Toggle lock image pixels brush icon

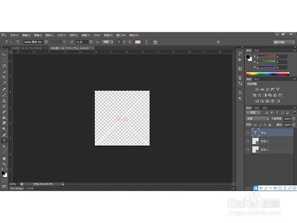pyautogui.click(x=260, y=125)
